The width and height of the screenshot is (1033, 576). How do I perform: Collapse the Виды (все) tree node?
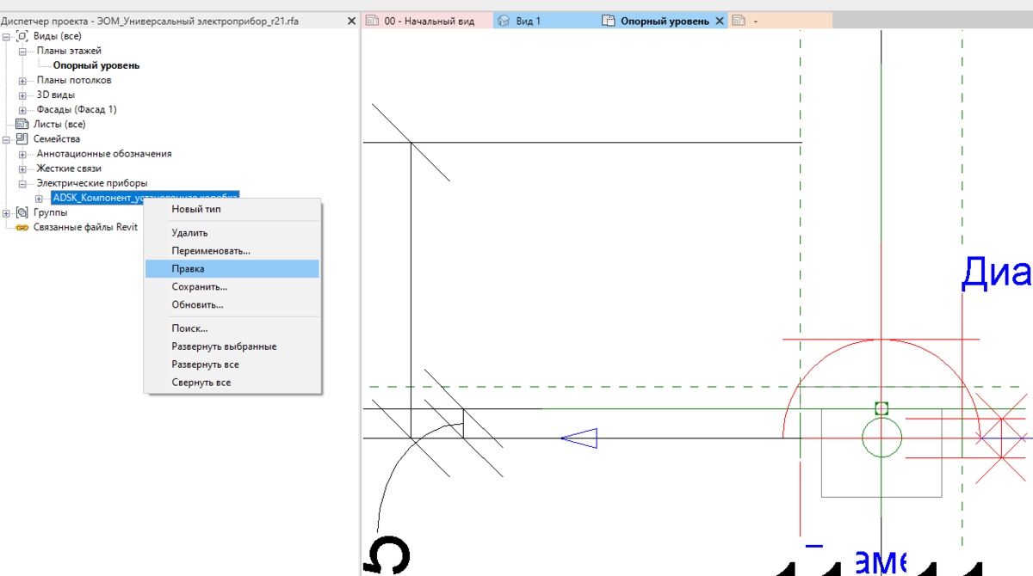pos(8,36)
